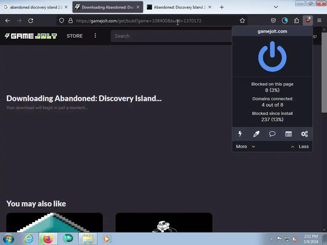The height and width of the screenshot is (245, 327).
Task: Click the gamejolt.com hostname in uBlock popup
Action: 272,31
